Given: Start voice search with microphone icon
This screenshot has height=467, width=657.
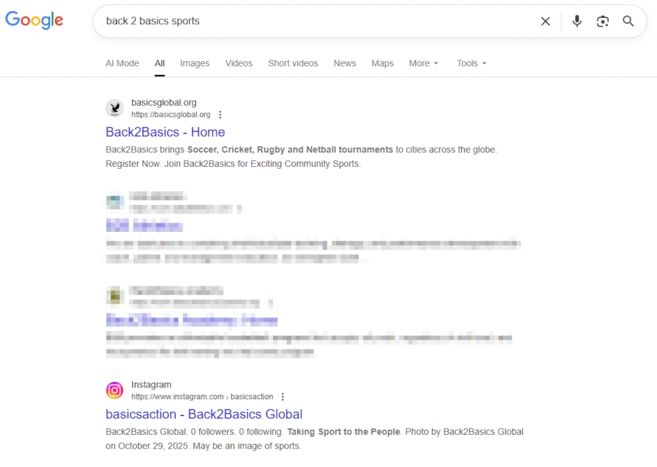Looking at the screenshot, I should pyautogui.click(x=577, y=21).
